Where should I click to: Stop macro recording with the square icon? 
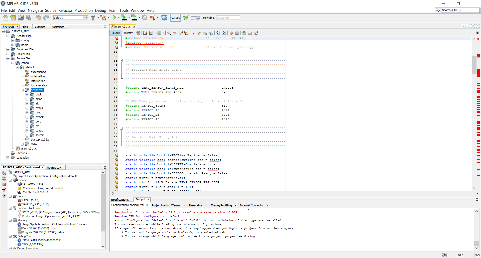click(237, 33)
